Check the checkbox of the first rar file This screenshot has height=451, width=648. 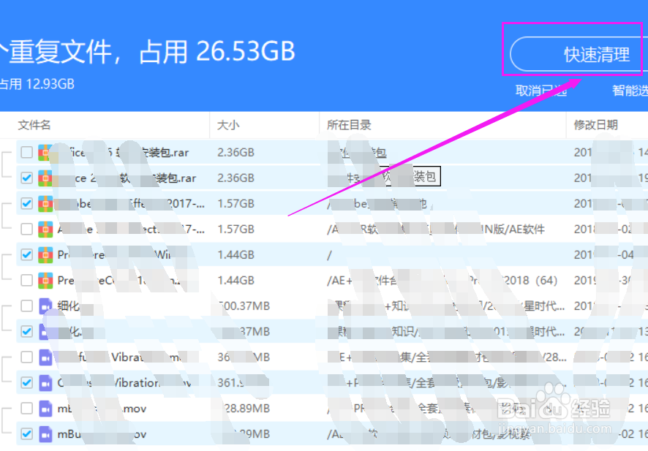(26, 152)
